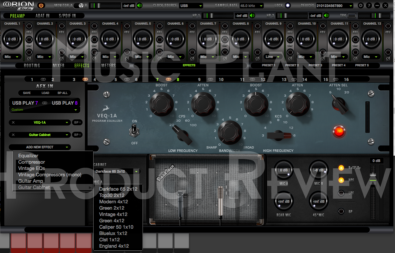Click the Channel 1 gain knob
Screen dimensions: 395x253
[12, 39]
